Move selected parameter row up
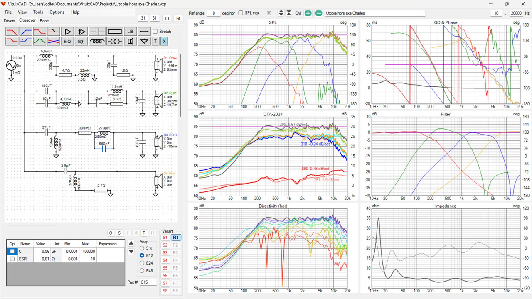Viewport: 532px width, 299px height. point(131,243)
